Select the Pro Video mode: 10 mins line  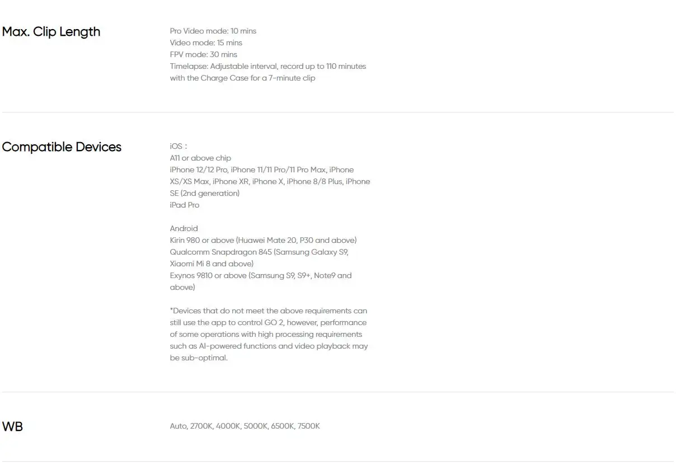point(213,31)
